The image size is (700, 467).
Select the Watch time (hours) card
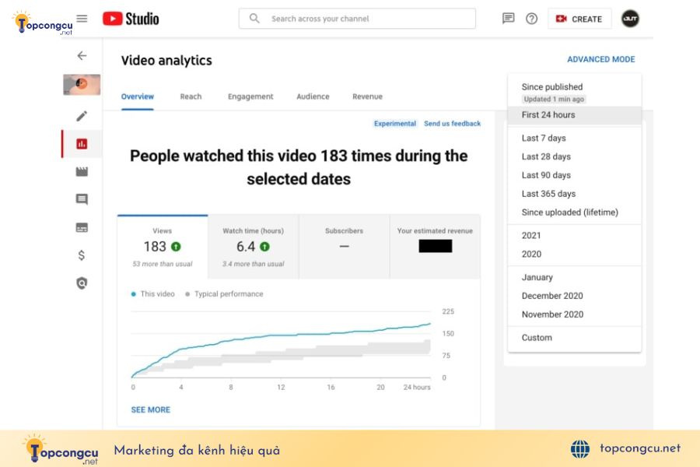(253, 247)
